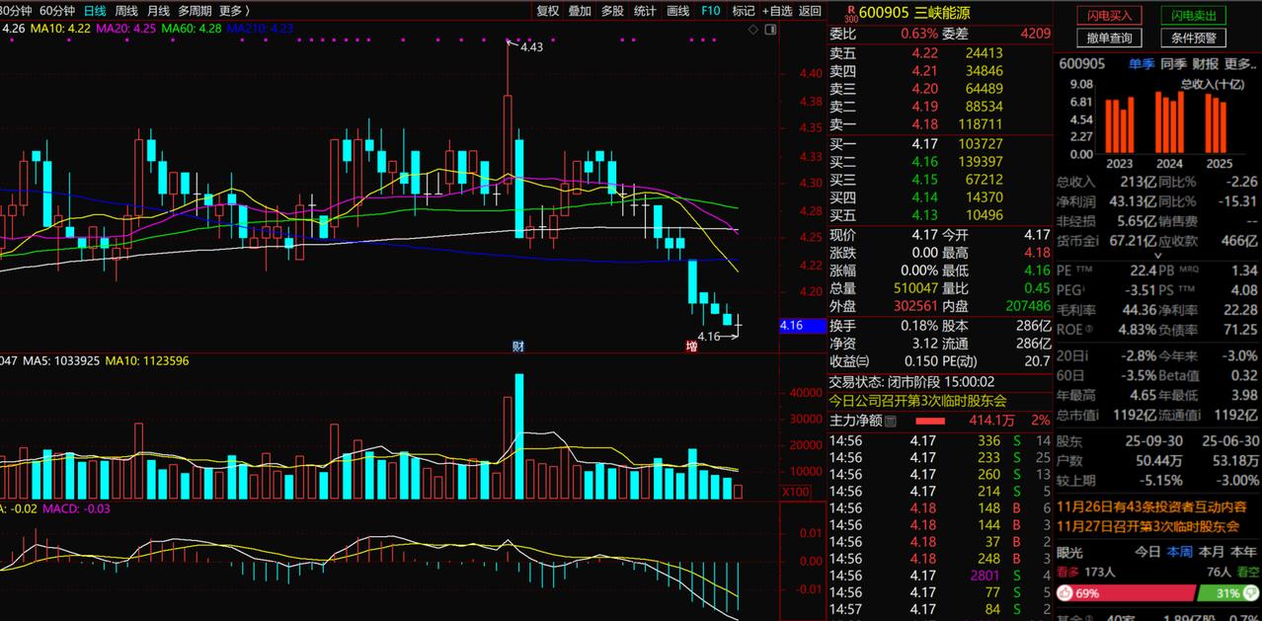Click the 统计 statistics button
This screenshot has width=1262, height=621.
pos(645,11)
